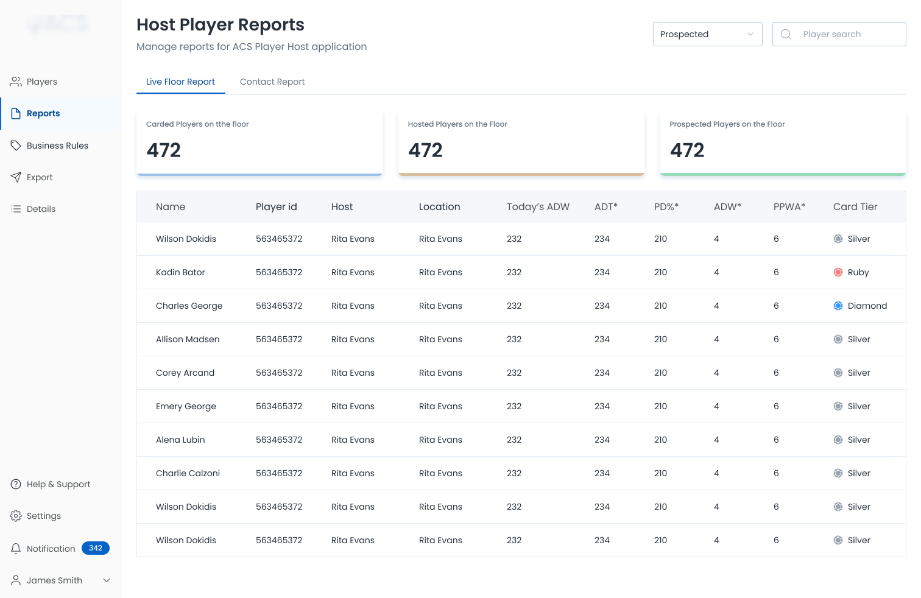
Task: Open the Details list icon
Action: tap(16, 209)
